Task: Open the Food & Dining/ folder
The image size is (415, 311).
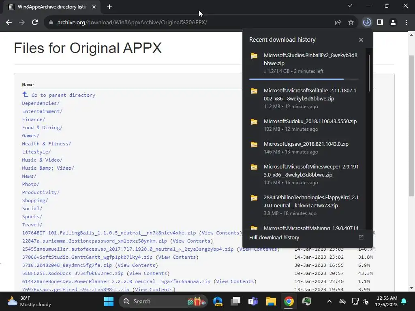Action: click(42, 128)
